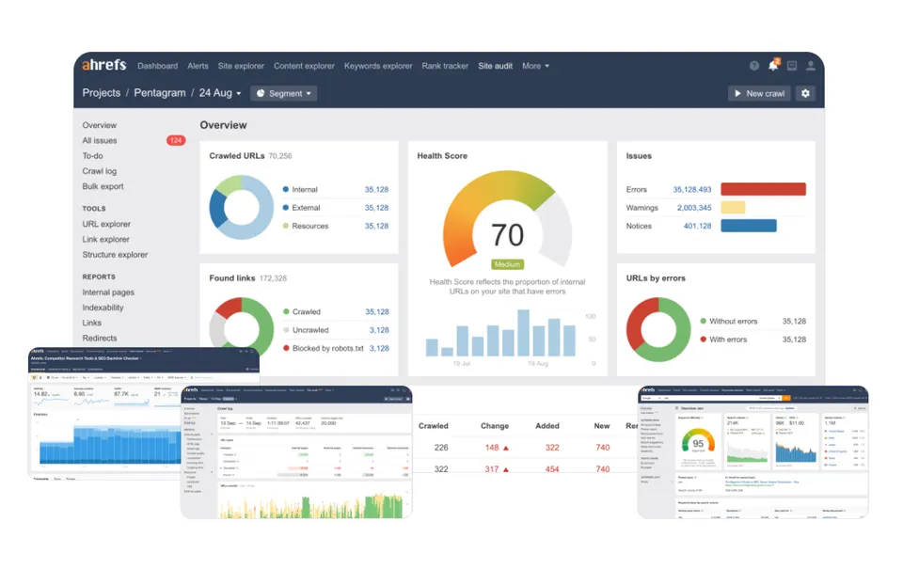Click the yellow Warnings bar
This screenshot has width=903, height=585.
tap(733, 207)
